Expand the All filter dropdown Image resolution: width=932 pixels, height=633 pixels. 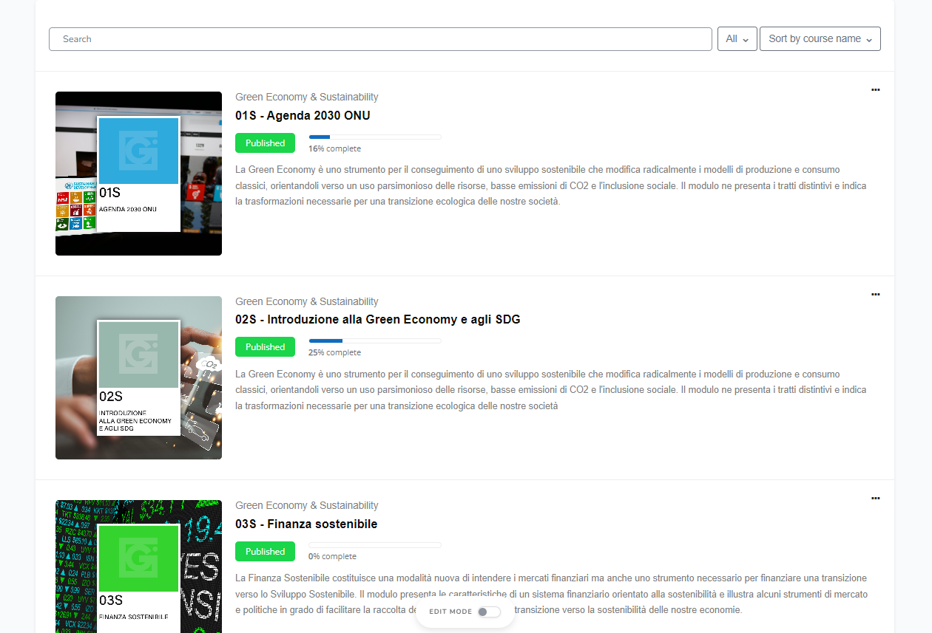click(737, 39)
